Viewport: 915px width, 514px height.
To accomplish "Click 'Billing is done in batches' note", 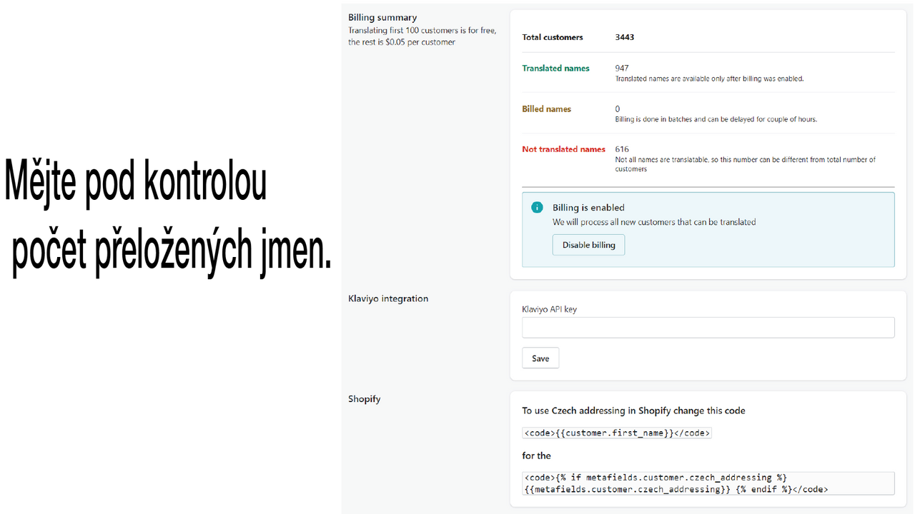I will pyautogui.click(x=716, y=119).
